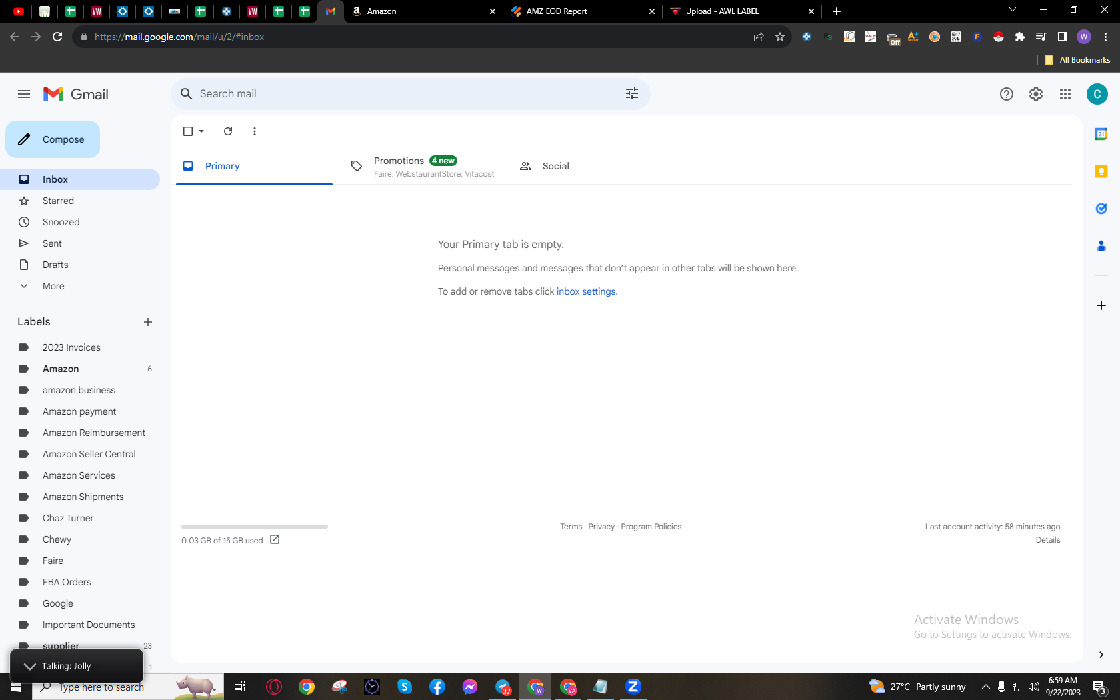The height and width of the screenshot is (700, 1120).
Task: Open the Google label
Action: (80, 603)
